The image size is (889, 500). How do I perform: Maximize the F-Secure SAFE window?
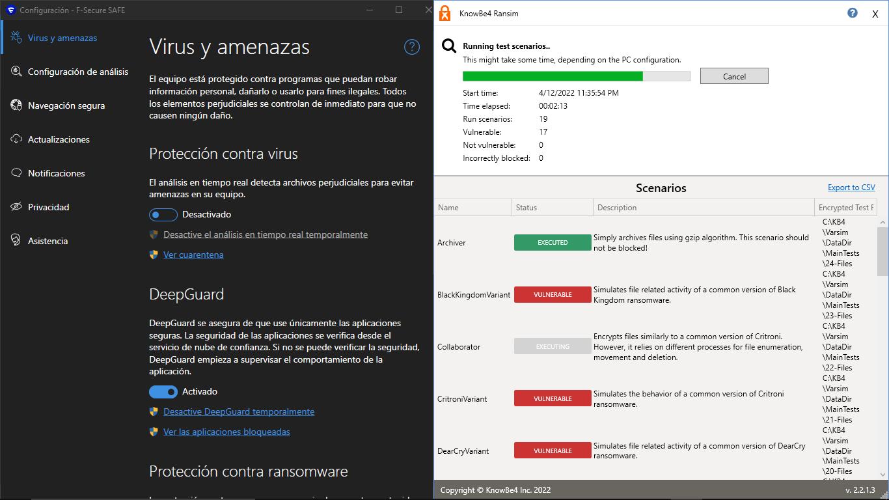point(399,10)
